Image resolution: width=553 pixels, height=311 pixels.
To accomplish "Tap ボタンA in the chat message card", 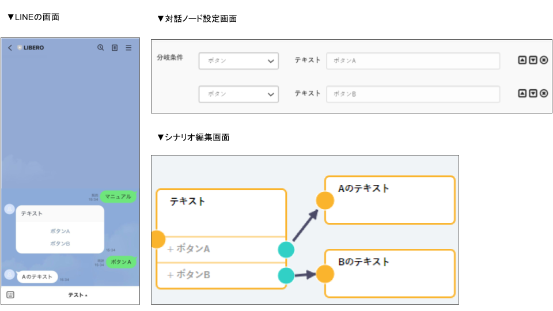I will point(60,231).
